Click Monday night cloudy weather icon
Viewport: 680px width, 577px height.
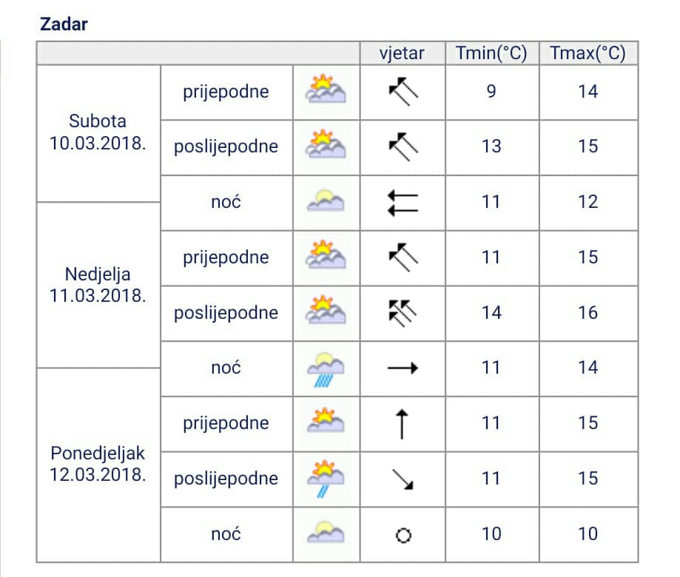click(326, 533)
